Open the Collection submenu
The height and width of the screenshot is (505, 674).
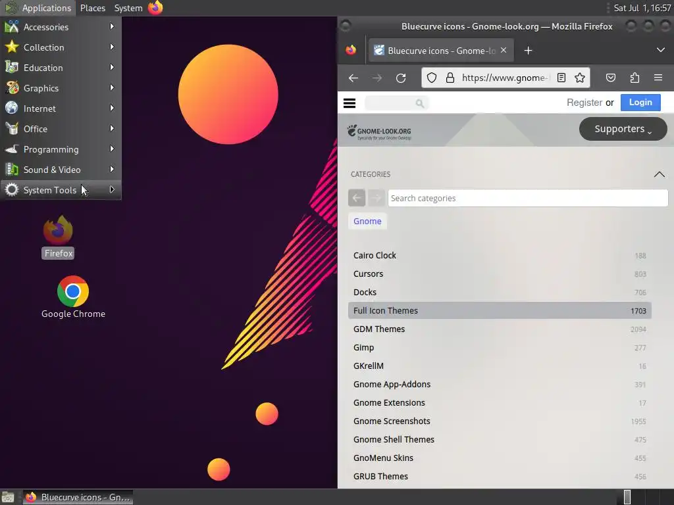tap(61, 47)
